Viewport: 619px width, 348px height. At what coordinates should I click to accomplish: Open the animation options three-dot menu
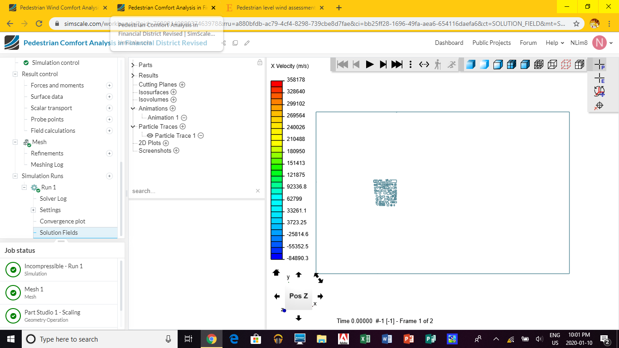(x=411, y=64)
